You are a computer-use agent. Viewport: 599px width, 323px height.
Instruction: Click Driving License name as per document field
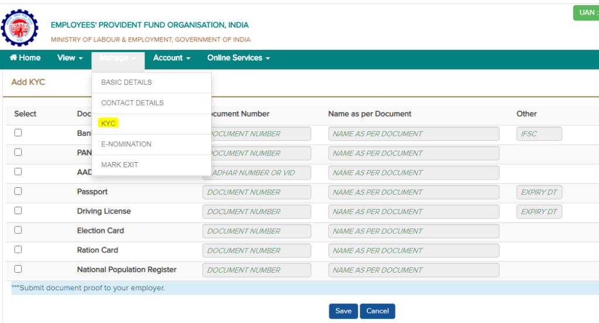click(414, 212)
